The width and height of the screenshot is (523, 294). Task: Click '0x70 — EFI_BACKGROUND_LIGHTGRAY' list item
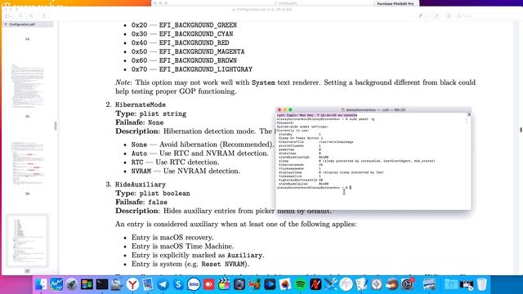192,69
